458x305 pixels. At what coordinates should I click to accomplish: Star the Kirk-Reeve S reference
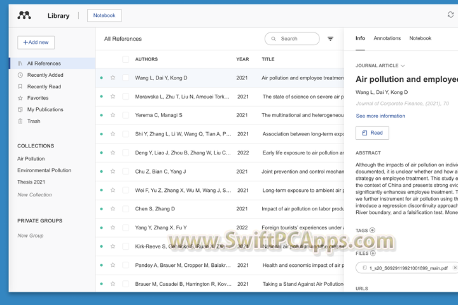tap(113, 247)
